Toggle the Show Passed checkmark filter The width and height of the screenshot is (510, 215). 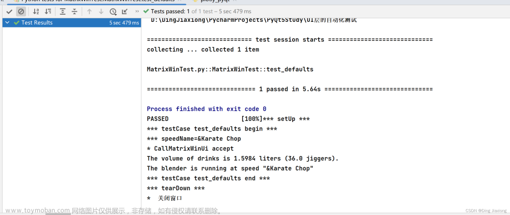tap(9, 12)
